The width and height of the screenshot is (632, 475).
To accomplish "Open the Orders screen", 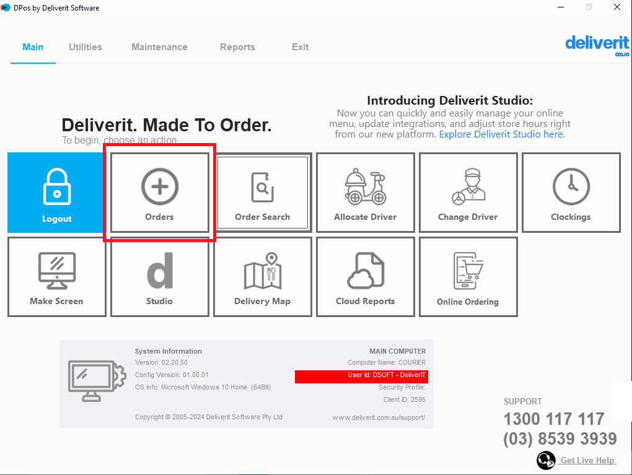I will 159,193.
